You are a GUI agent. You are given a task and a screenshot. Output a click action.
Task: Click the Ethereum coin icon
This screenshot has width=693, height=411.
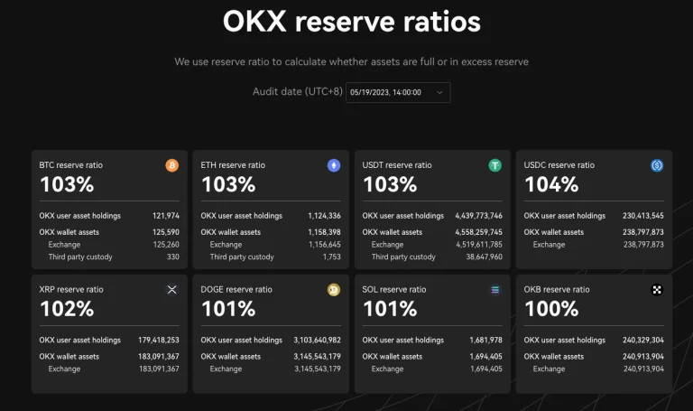(334, 165)
